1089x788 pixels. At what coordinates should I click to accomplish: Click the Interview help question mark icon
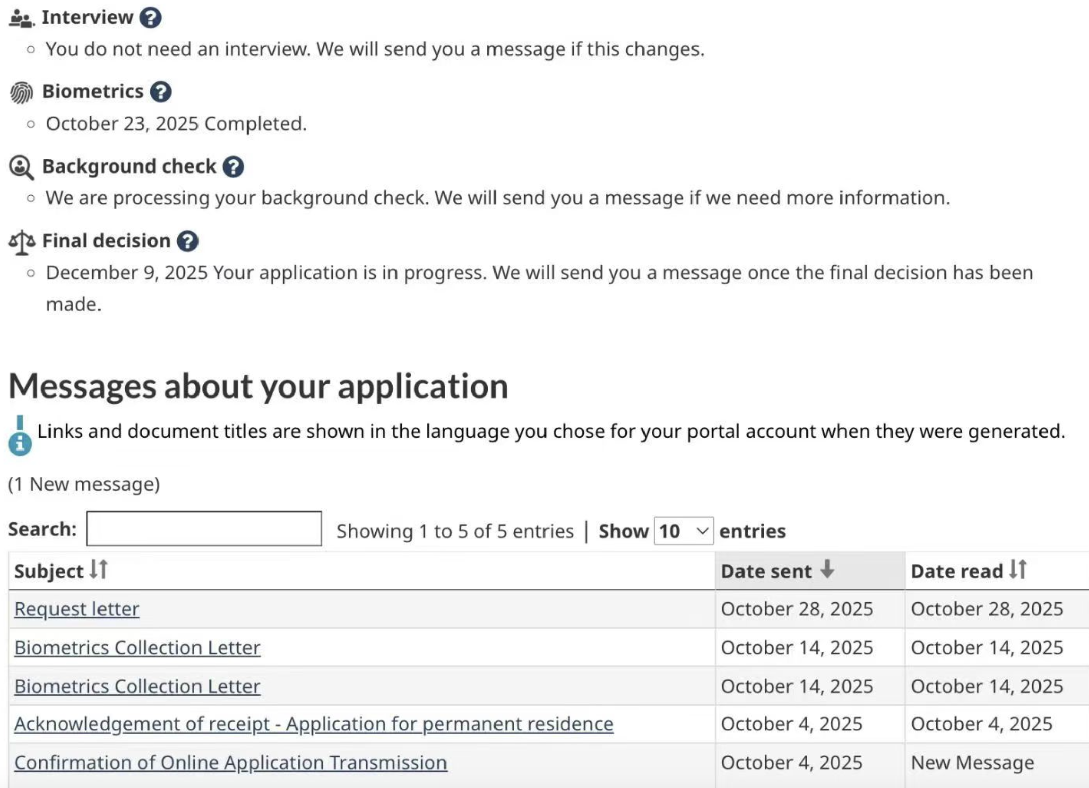point(151,18)
